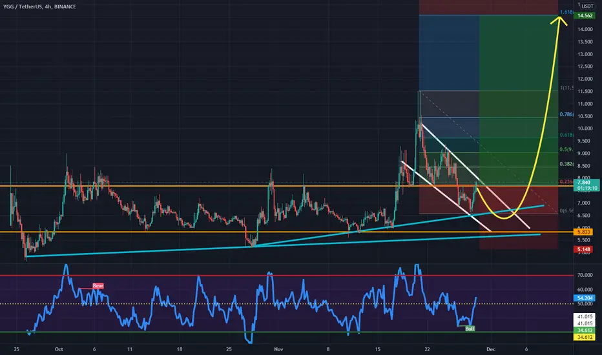Click the 01:19:10 candle countdown timer
602x355 pixels.
[x=587, y=188]
